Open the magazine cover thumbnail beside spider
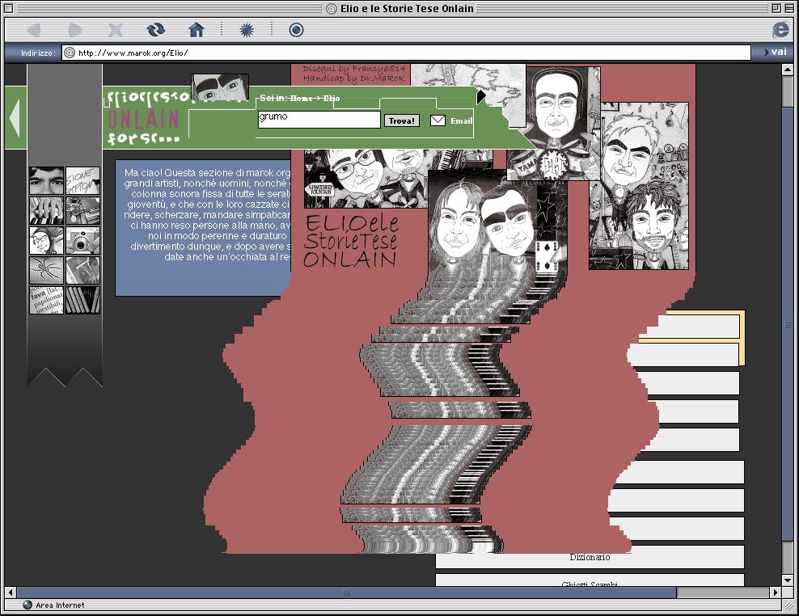Image resolution: width=799 pixels, height=616 pixels. point(82,270)
